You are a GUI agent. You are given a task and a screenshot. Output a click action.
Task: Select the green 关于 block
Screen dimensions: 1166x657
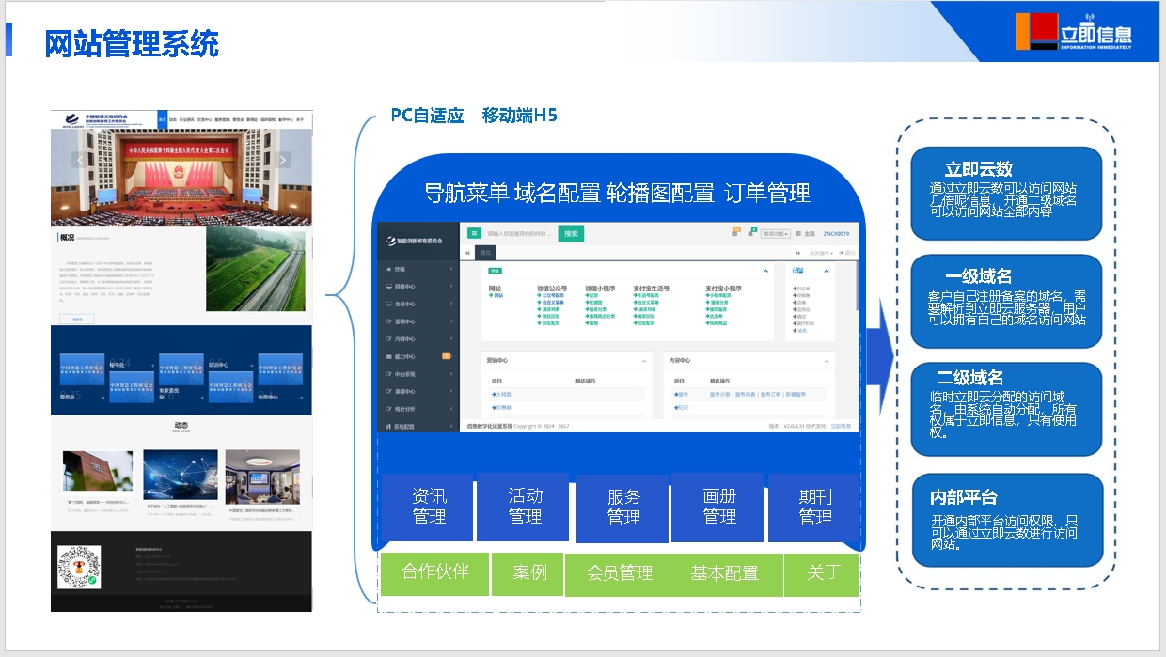coord(822,573)
